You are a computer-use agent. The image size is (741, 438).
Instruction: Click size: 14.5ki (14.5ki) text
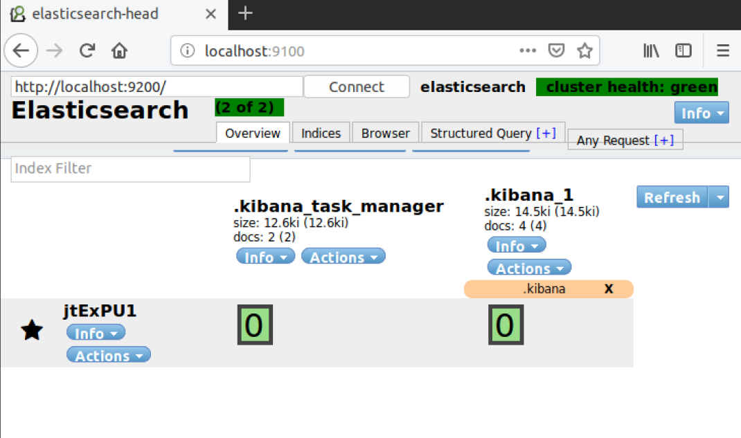point(542,212)
